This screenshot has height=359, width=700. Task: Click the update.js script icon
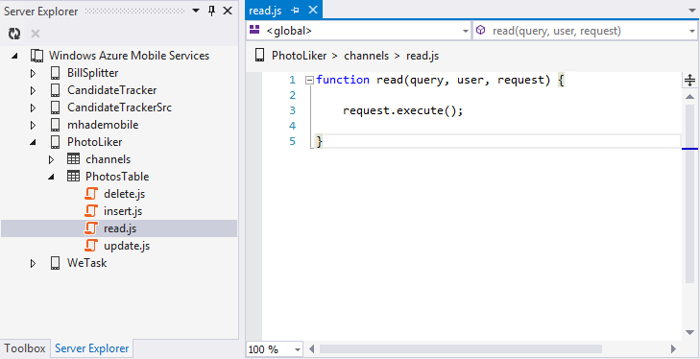tap(91, 246)
